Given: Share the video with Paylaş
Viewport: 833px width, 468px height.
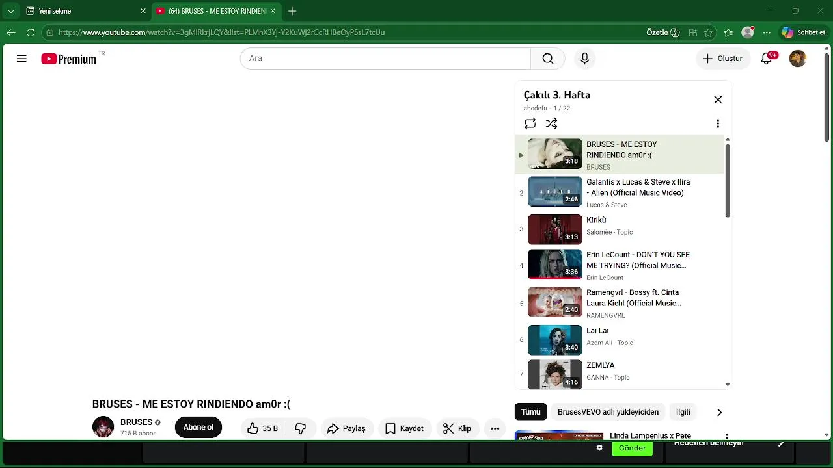Looking at the screenshot, I should click(x=347, y=428).
